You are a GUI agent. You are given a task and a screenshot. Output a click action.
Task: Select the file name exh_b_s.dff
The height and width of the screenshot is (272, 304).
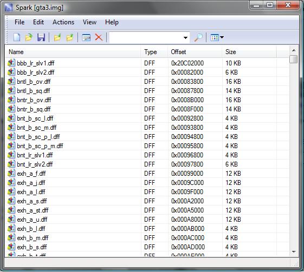pyautogui.click(x=32, y=247)
